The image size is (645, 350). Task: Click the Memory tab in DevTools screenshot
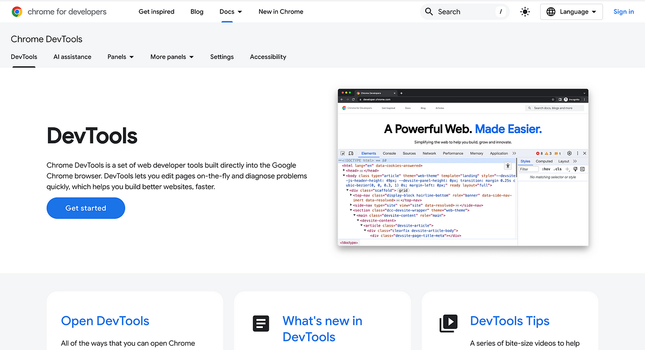(x=477, y=153)
